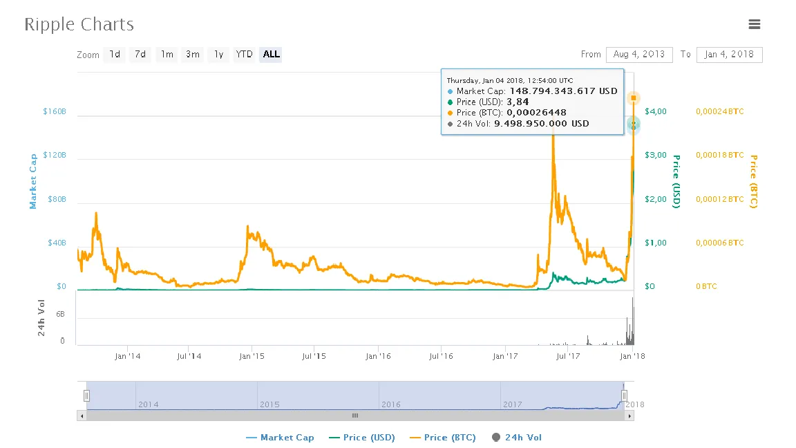Viewport: 796px width, 448px height.
Task: Toggle Price (USD) series in legend
Action: coord(361,438)
